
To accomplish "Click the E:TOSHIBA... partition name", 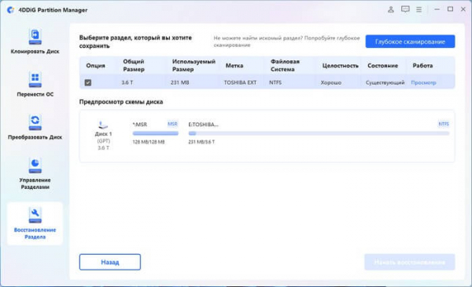I will coord(203,124).
